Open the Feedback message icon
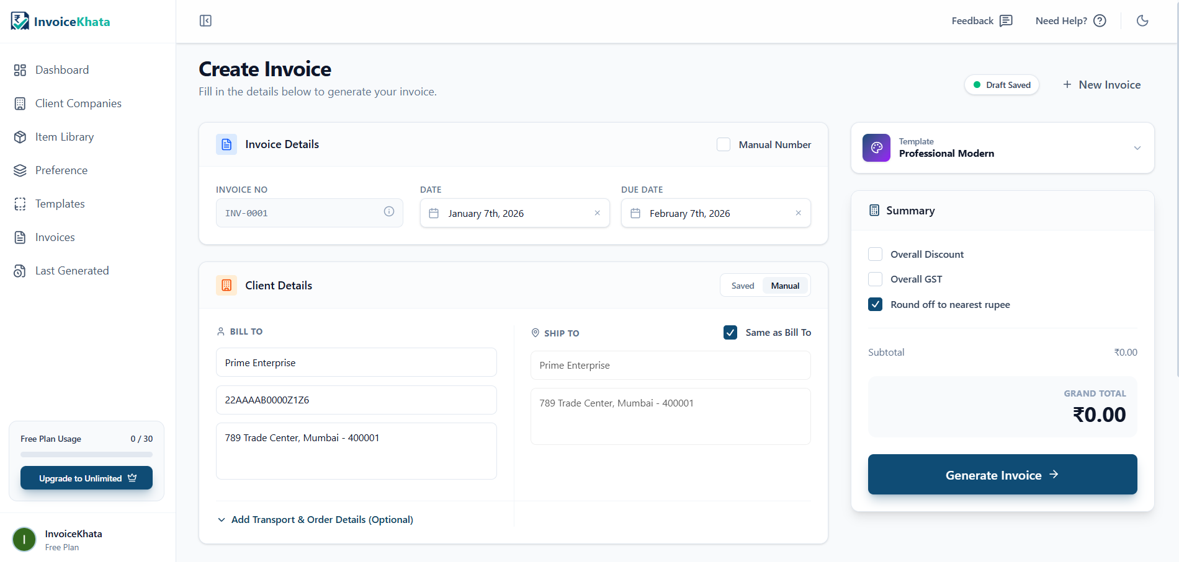The height and width of the screenshot is (562, 1179). click(1006, 21)
